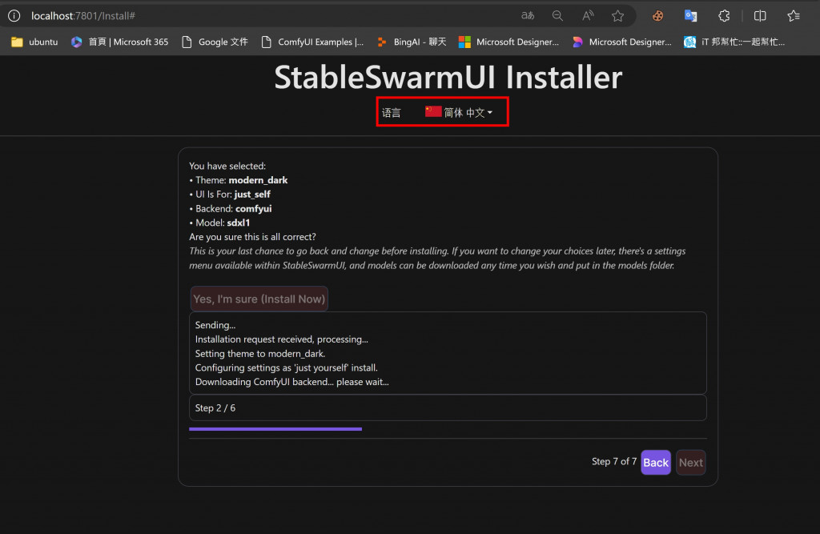The image size is (820, 534).
Task: Click the Chinese flag icon
Action: click(433, 111)
